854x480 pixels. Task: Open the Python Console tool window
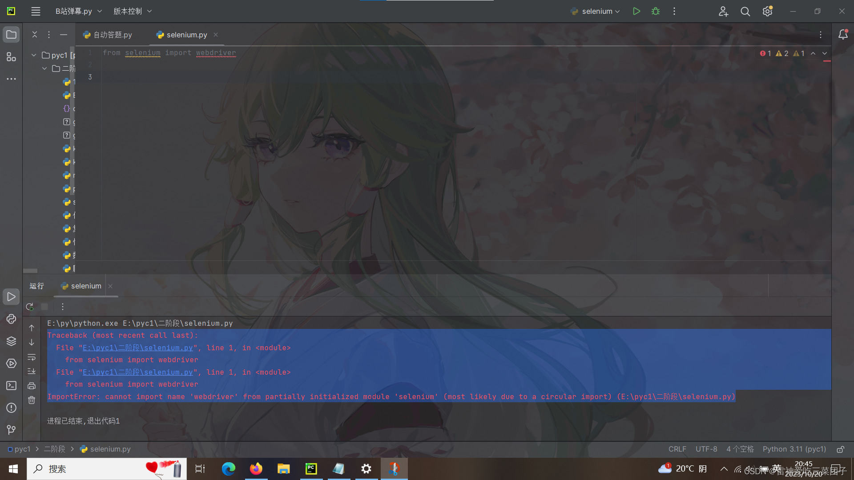pos(11,319)
